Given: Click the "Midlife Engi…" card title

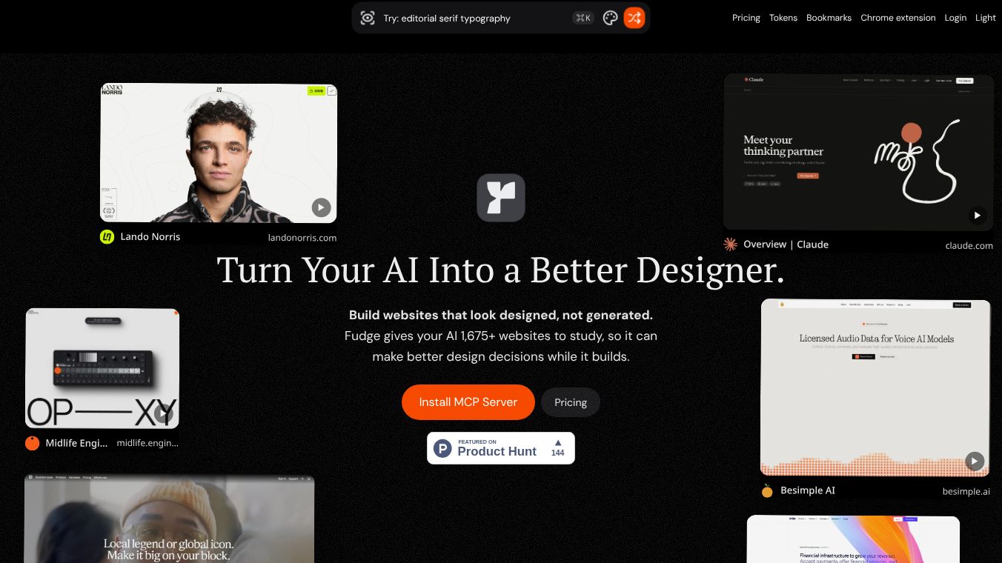Looking at the screenshot, I should pyautogui.click(x=77, y=443).
